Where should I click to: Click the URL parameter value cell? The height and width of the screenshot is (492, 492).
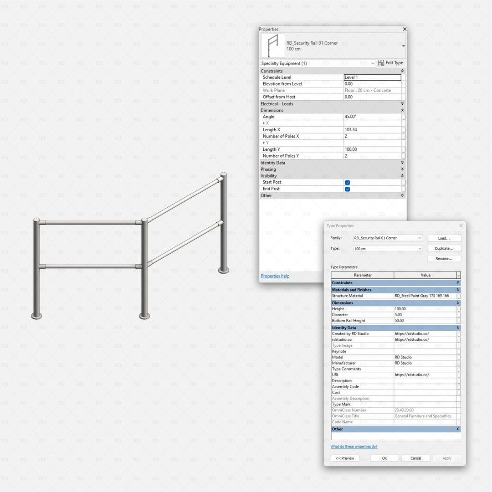[425, 375]
